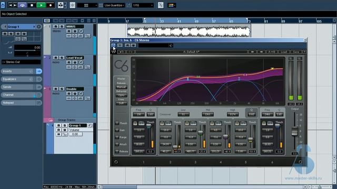Select previous preset left arrow
The width and height of the screenshot is (337, 189).
253,52
